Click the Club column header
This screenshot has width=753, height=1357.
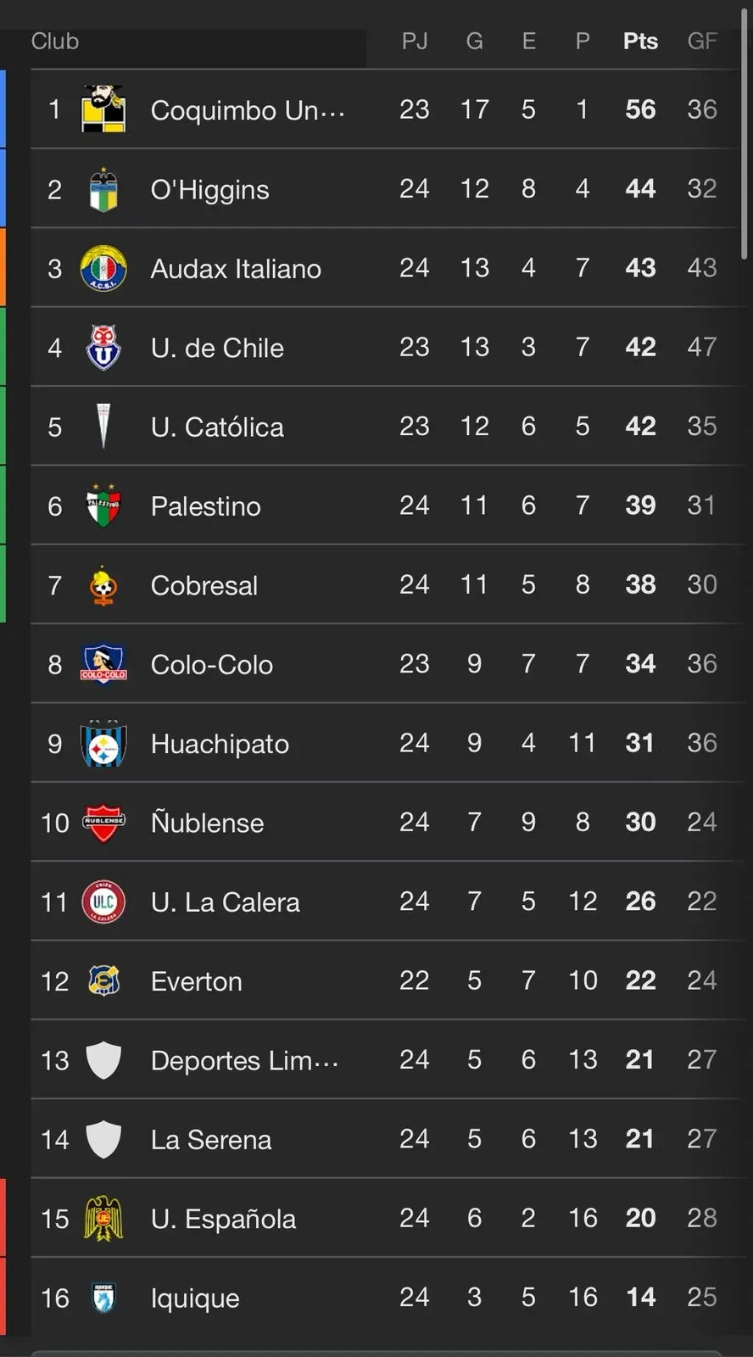[x=55, y=41]
